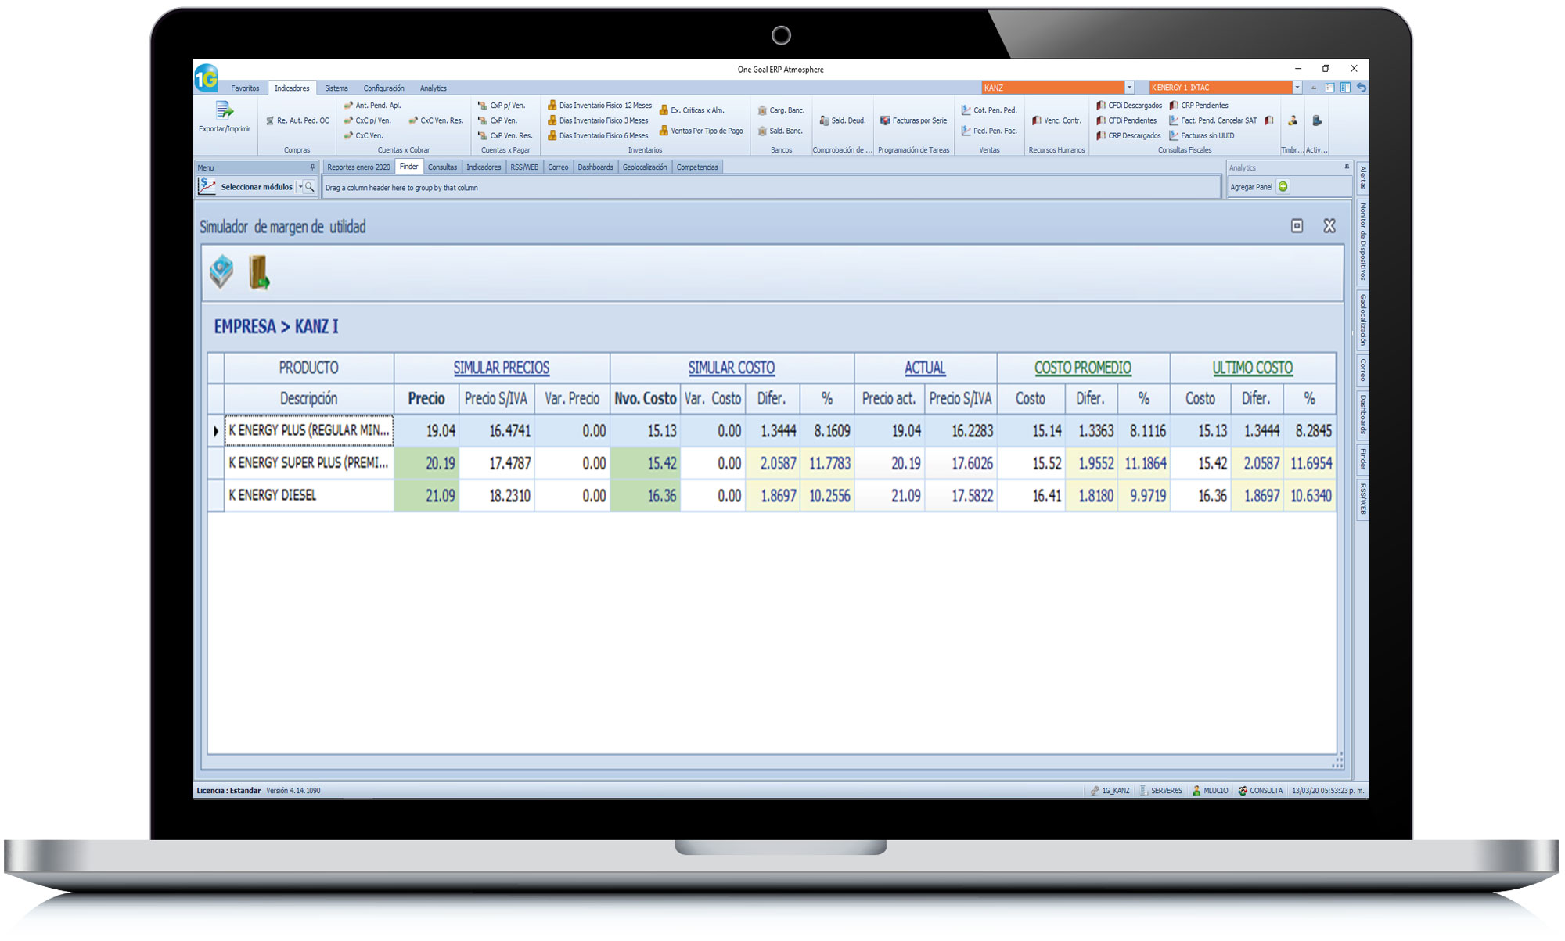1565x941 pixels.
Task: Open the Geolocalización document tab
Action: coord(645,167)
